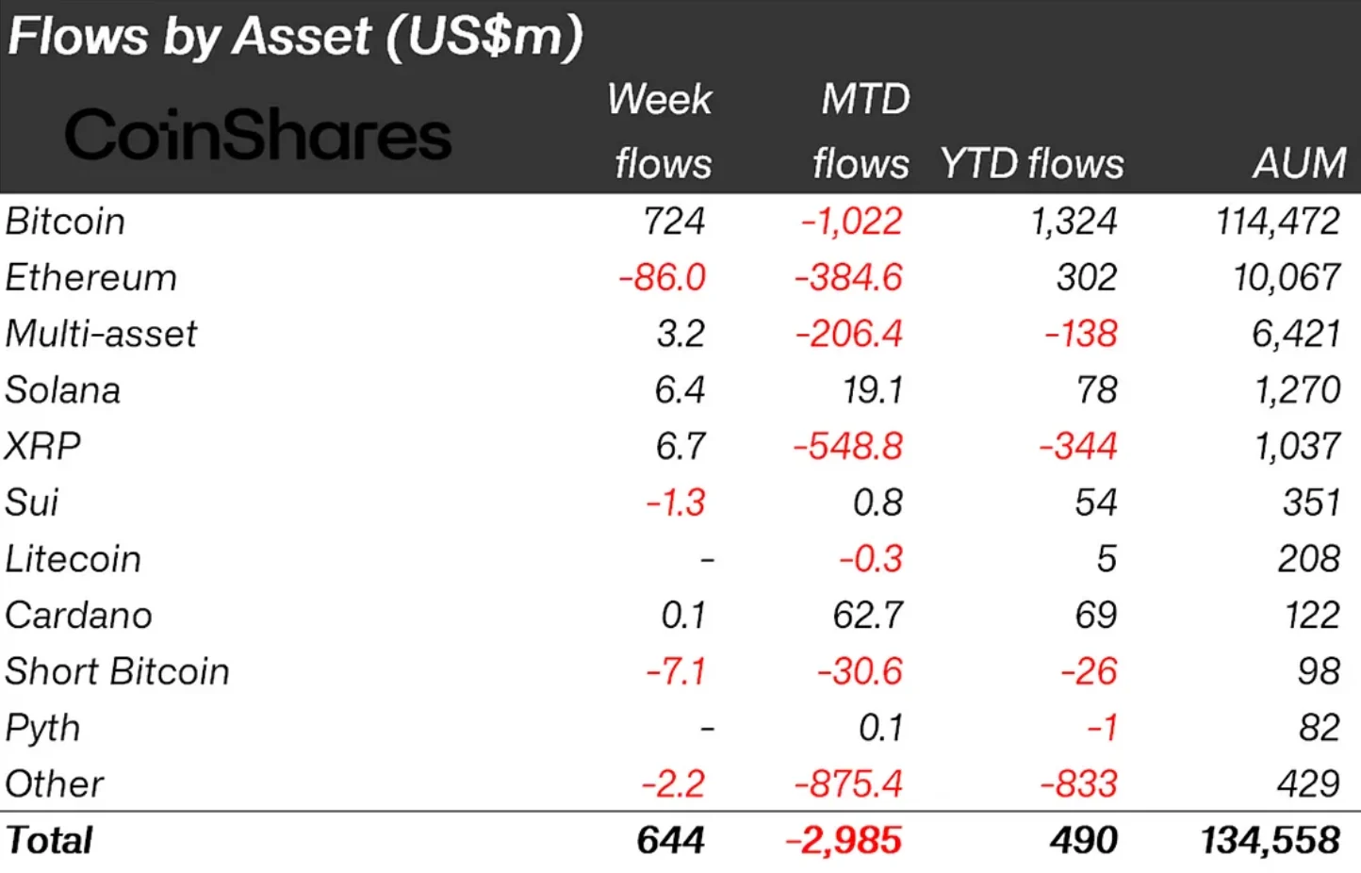The width and height of the screenshot is (1361, 873).
Task: Click the CoinShares logo
Action: pyautogui.click(x=257, y=135)
